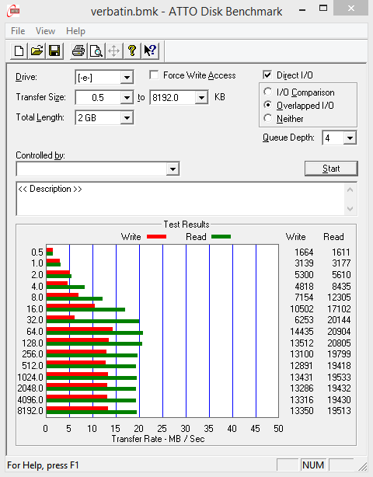Open the Total Length dropdown
This screenshot has height=477, width=373.
[127, 118]
